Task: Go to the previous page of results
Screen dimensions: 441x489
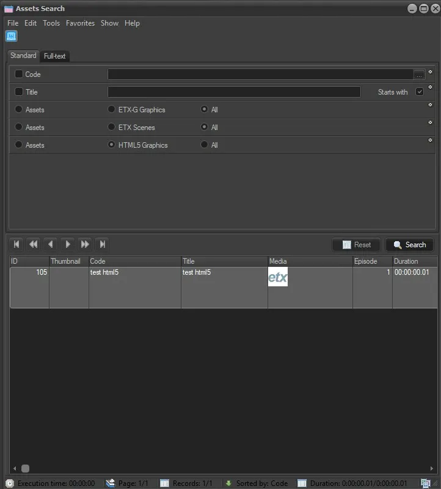Action: click(x=51, y=244)
